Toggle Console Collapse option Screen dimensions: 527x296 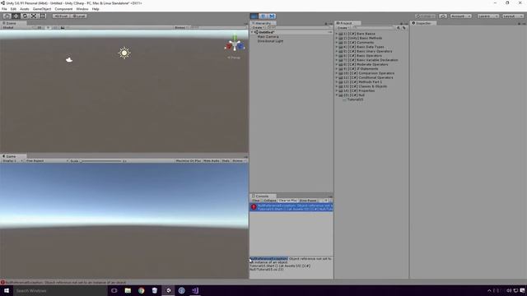[269, 201]
